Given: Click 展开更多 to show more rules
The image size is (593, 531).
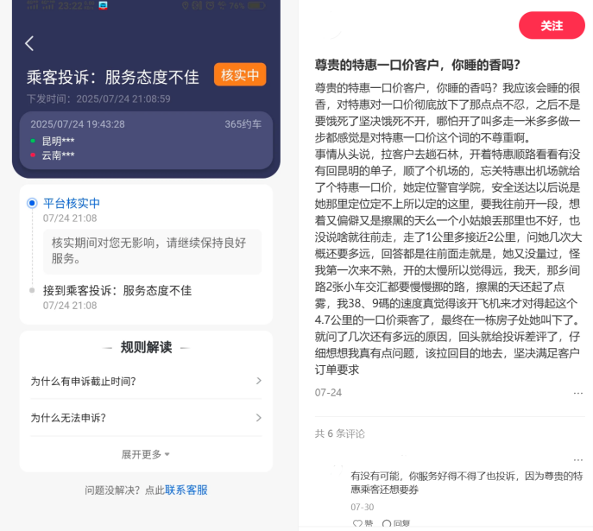Looking at the screenshot, I should (145, 454).
